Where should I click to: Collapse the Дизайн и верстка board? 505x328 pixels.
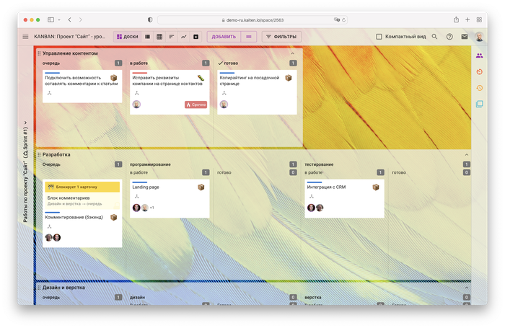pos(465,287)
